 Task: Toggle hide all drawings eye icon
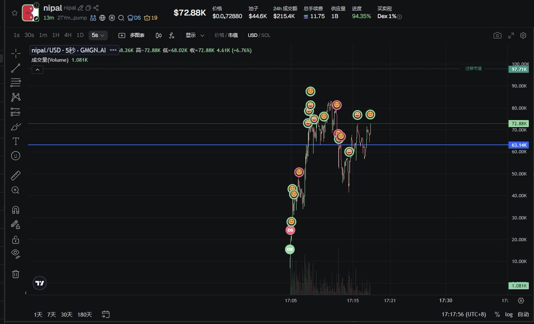tap(16, 254)
